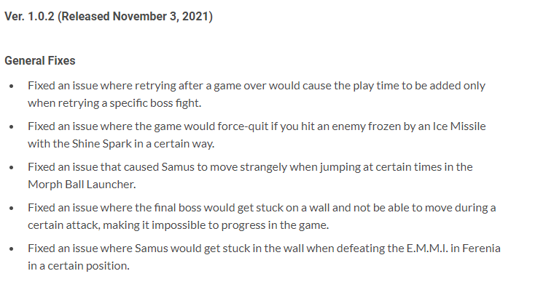Screen dimensions: 535x287
Task: Click the bullet dot before the E.M.M.I. fix
Action: coord(12,249)
